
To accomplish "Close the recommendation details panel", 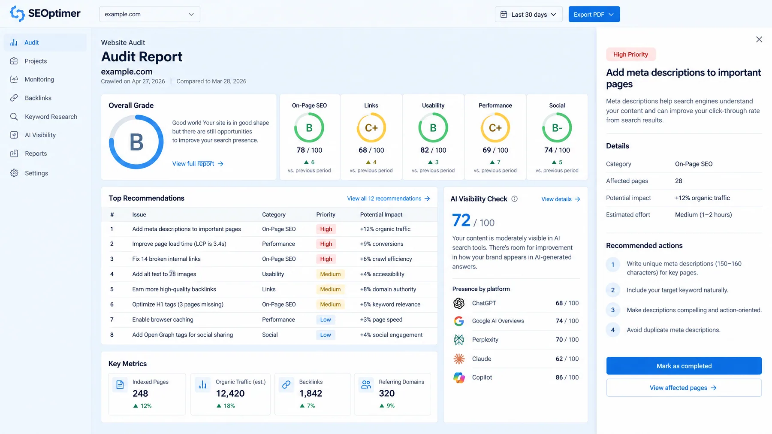I will (759, 39).
